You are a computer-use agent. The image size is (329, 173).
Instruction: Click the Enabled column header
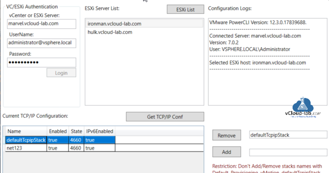click(x=58, y=131)
